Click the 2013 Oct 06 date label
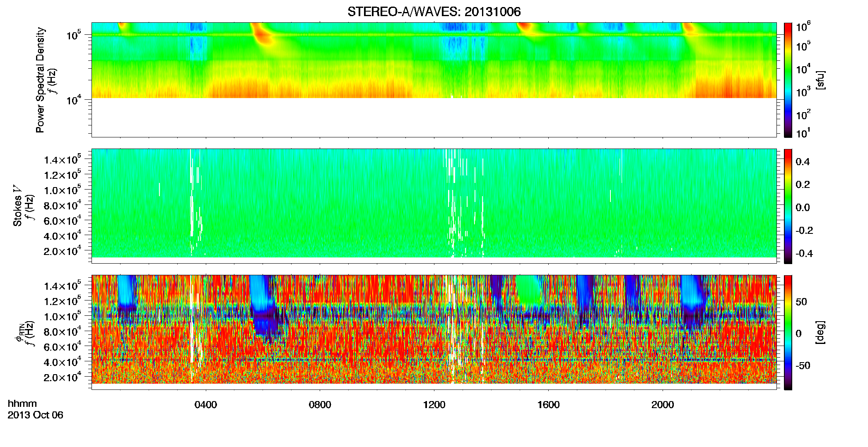Screen dimensions: 868x447 tap(36, 415)
